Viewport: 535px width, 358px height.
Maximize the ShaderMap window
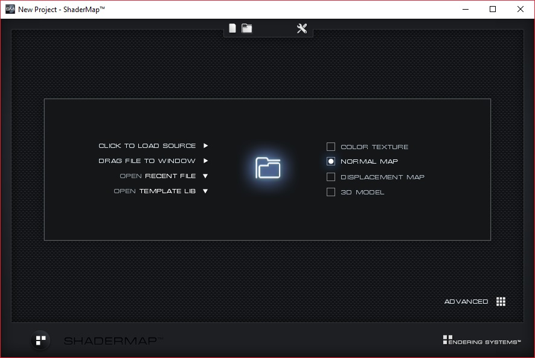coord(493,9)
